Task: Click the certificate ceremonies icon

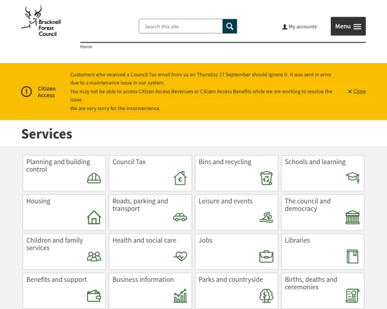Action: [352, 295]
